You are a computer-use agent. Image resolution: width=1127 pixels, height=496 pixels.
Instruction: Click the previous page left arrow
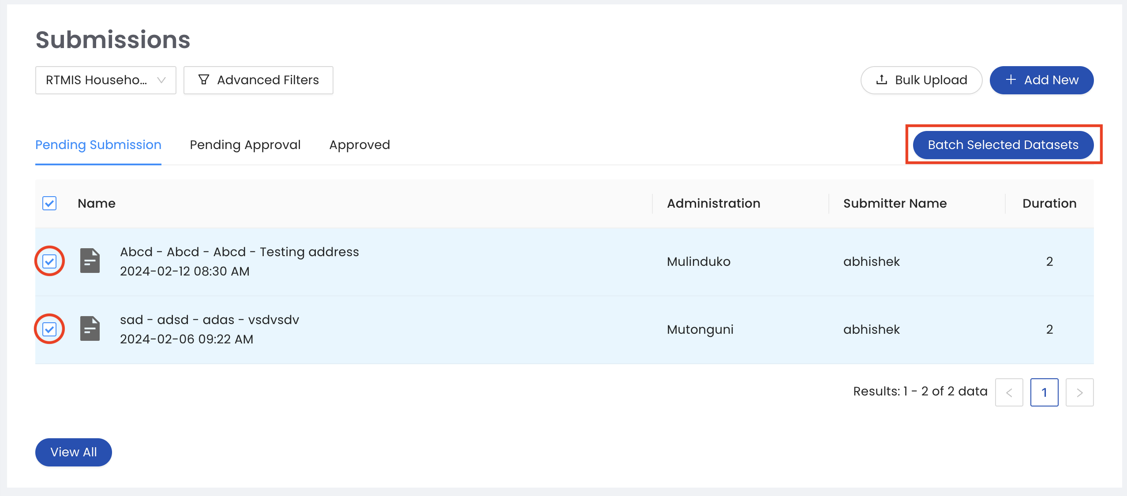(x=1010, y=392)
